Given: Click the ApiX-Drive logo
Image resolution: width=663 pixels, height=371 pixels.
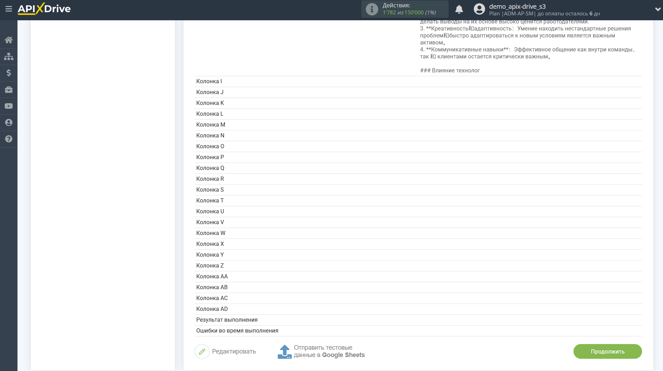Looking at the screenshot, I should tap(44, 9).
